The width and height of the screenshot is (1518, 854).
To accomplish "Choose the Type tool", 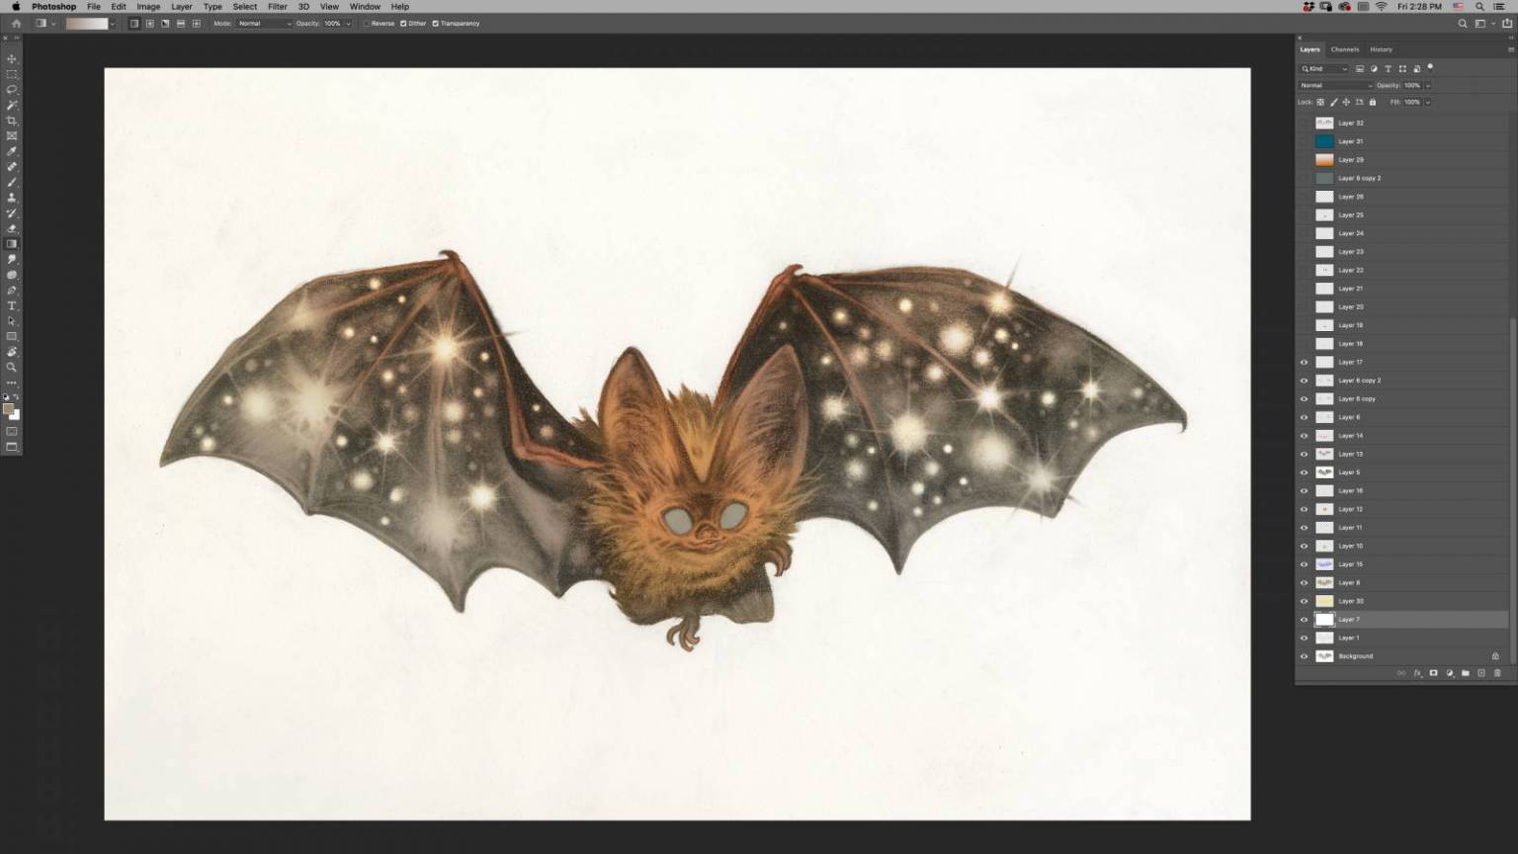I will coord(12,306).
